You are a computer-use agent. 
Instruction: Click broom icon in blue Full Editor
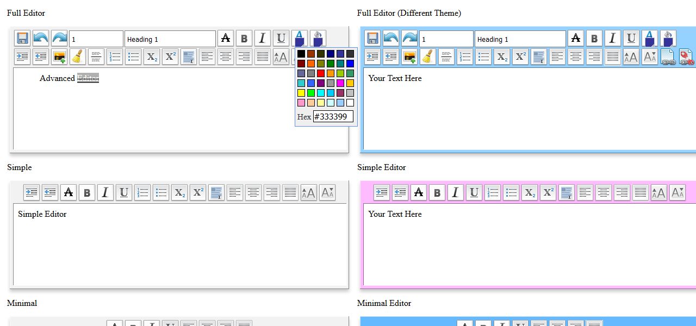click(x=428, y=57)
